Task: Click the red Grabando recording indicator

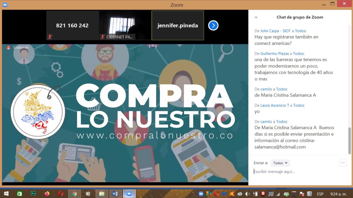Action: [x=9, y=48]
